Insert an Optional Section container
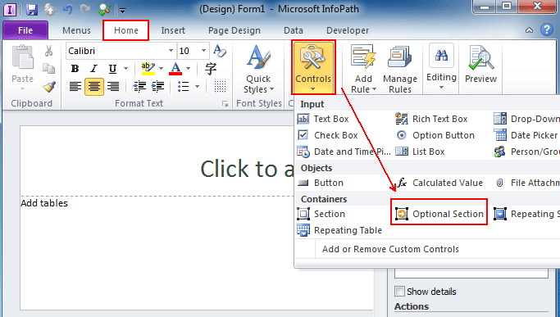Image resolution: width=560 pixels, height=317 pixels. (x=439, y=214)
